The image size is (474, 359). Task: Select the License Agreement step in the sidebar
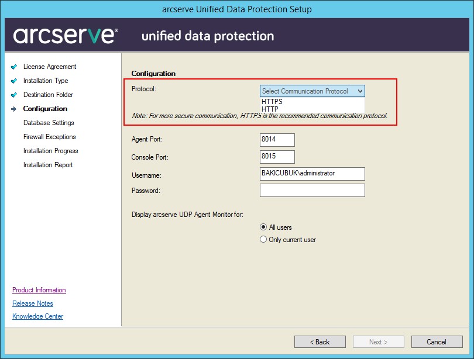click(50, 67)
